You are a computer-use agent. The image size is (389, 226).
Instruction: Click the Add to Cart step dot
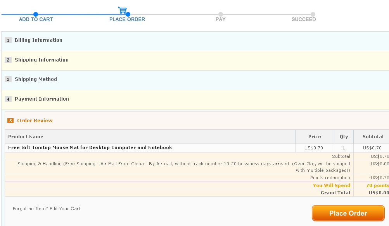click(36, 14)
